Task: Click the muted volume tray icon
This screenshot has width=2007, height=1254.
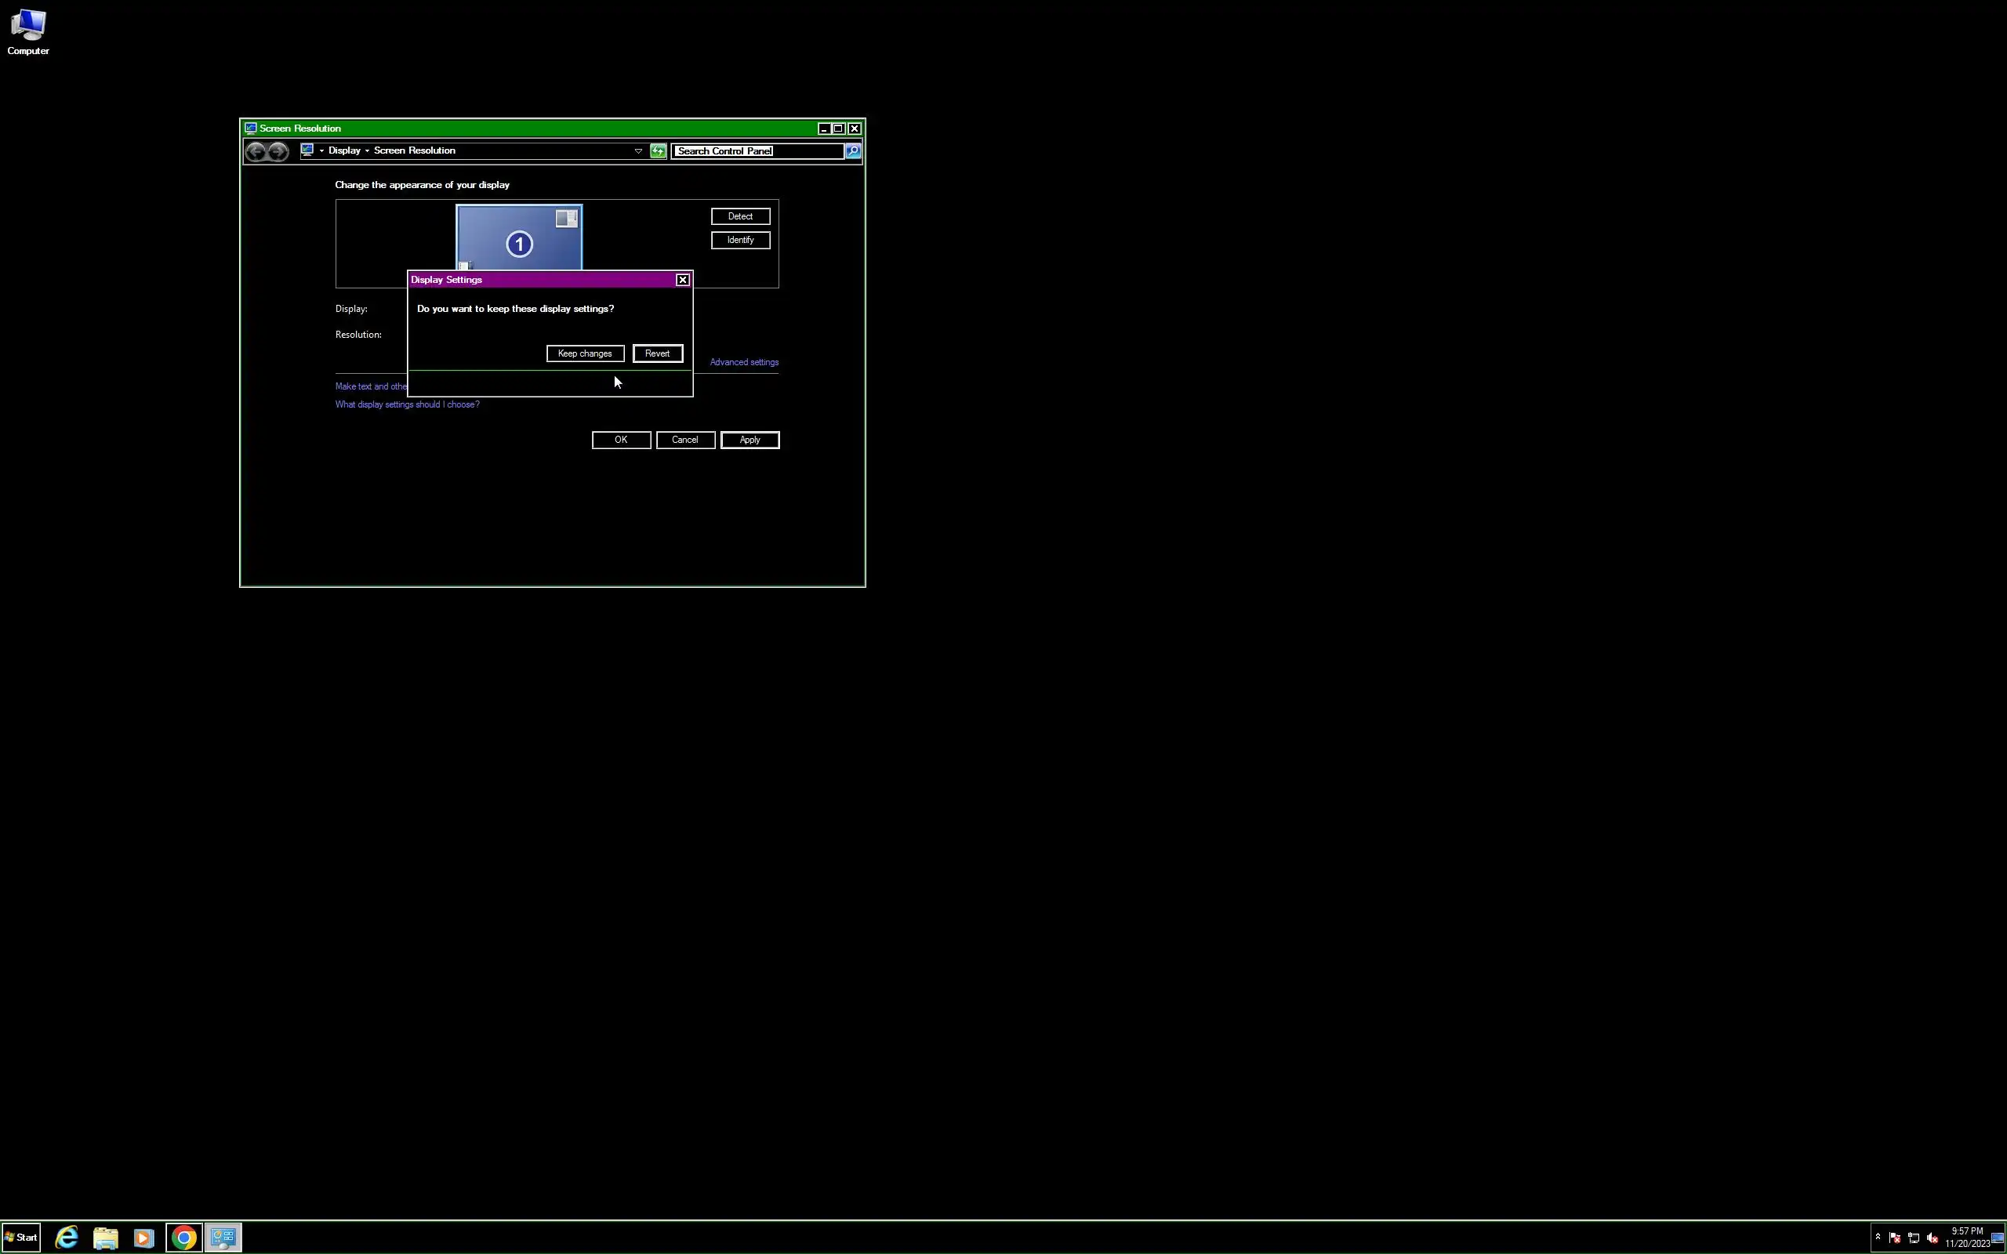Action: click(1932, 1238)
